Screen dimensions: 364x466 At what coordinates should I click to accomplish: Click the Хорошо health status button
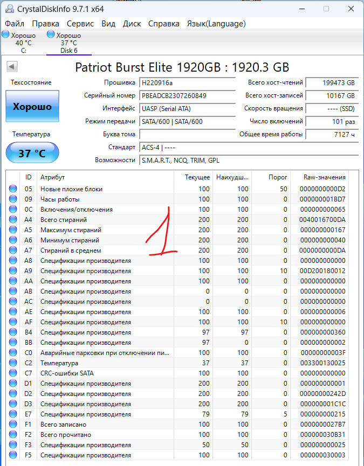(32, 106)
